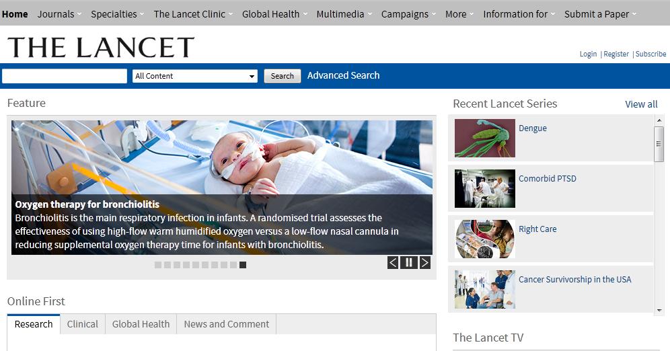
Task: Expand the Specialties menu
Action: (117, 13)
